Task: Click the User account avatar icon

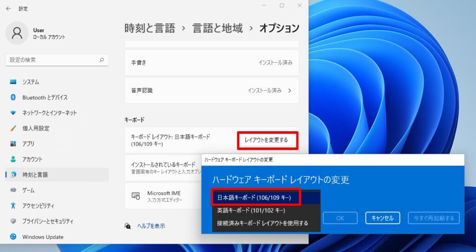Action: point(17,33)
